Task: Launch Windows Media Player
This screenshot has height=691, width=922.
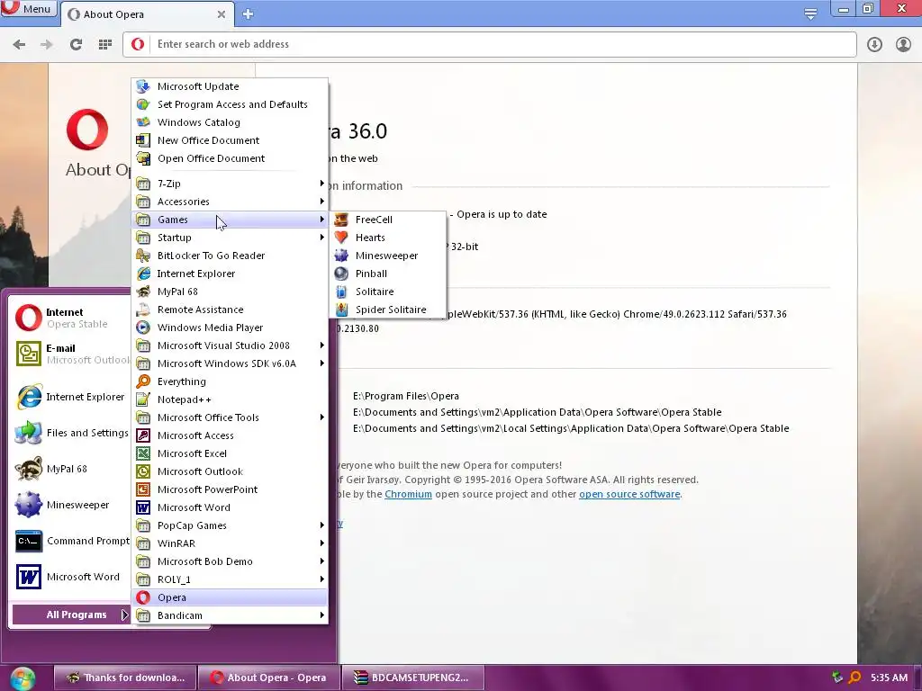Action: click(230, 328)
